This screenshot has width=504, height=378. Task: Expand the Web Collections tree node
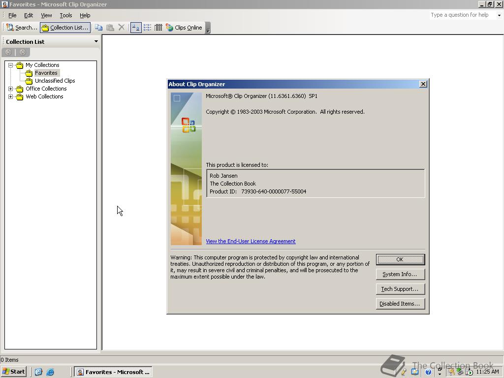point(11,96)
